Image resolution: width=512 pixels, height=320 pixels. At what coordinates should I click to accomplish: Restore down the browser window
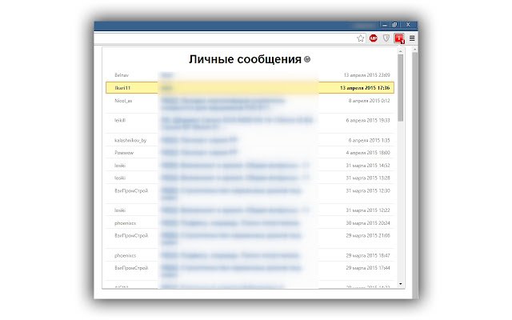(x=394, y=25)
